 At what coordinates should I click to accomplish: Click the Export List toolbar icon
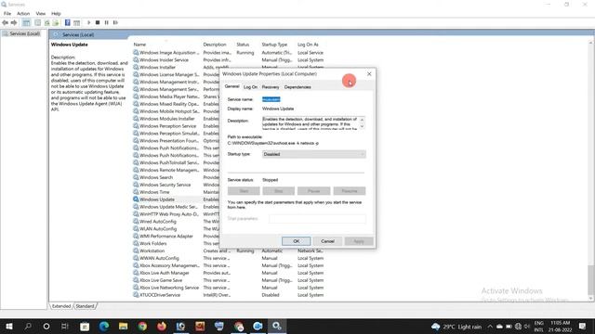tap(56, 22)
